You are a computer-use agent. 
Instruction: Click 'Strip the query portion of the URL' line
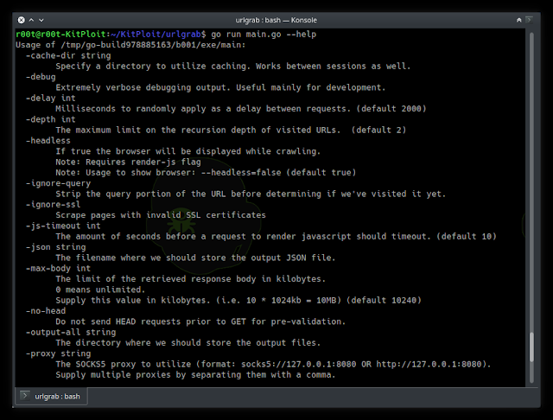(x=251, y=194)
